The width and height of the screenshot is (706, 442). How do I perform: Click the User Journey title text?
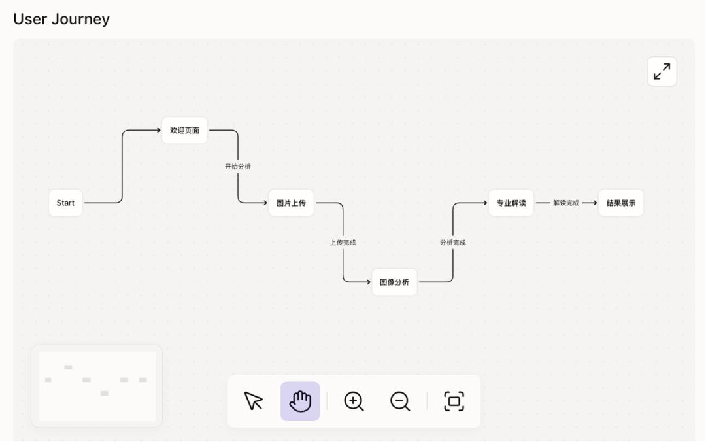63,19
